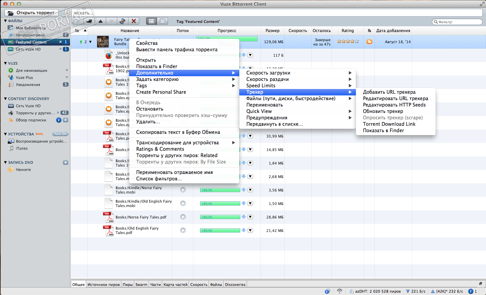Open the Задать категорию submenu
Screen dimensions: 486x295
tap(184, 79)
